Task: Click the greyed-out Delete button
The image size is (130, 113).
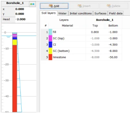Action: point(114,6)
